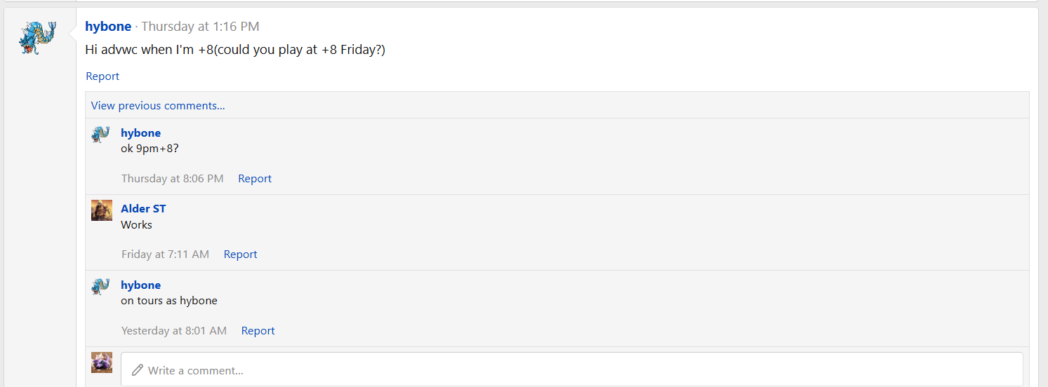Click the avatar beside "on tours as hybone"
This screenshot has width=1048, height=387.
tap(101, 286)
